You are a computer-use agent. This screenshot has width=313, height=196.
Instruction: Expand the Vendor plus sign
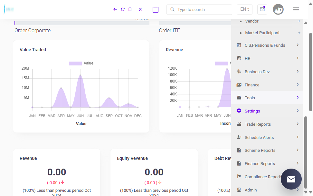pos(299,21)
